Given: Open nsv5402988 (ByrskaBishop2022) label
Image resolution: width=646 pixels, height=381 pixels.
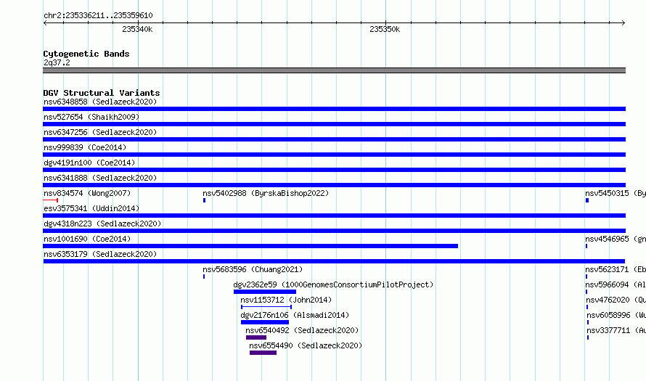Looking at the screenshot, I should 266,193.
